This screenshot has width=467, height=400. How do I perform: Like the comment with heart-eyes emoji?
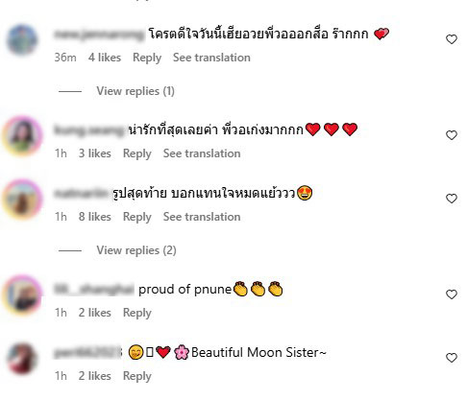[x=452, y=199]
